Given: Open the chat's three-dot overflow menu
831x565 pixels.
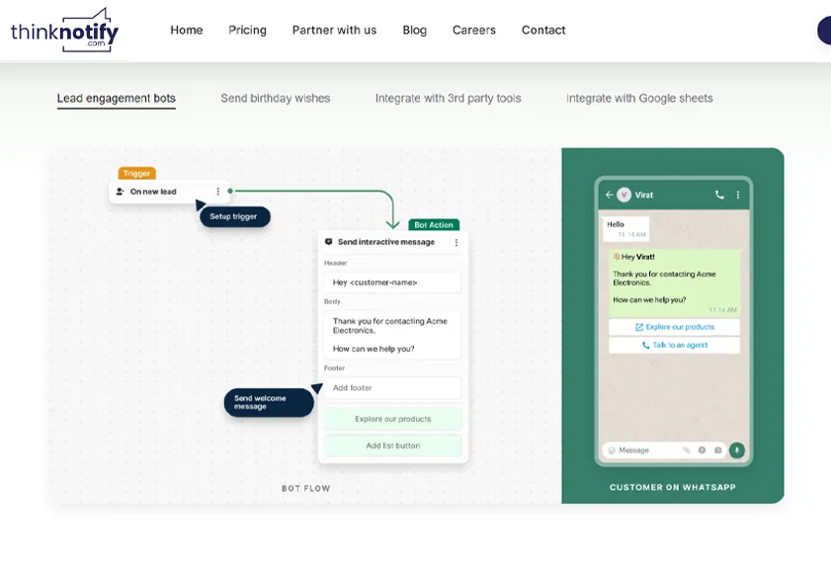Looking at the screenshot, I should point(737,195).
